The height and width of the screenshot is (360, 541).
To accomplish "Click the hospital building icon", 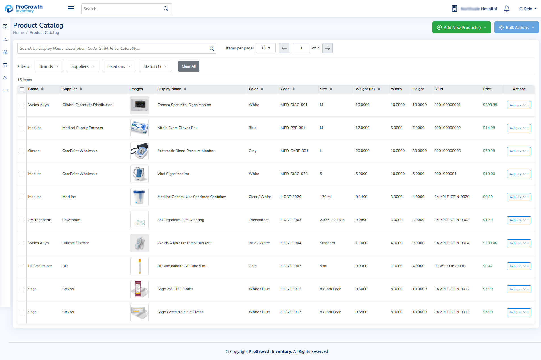I will pyautogui.click(x=454, y=9).
